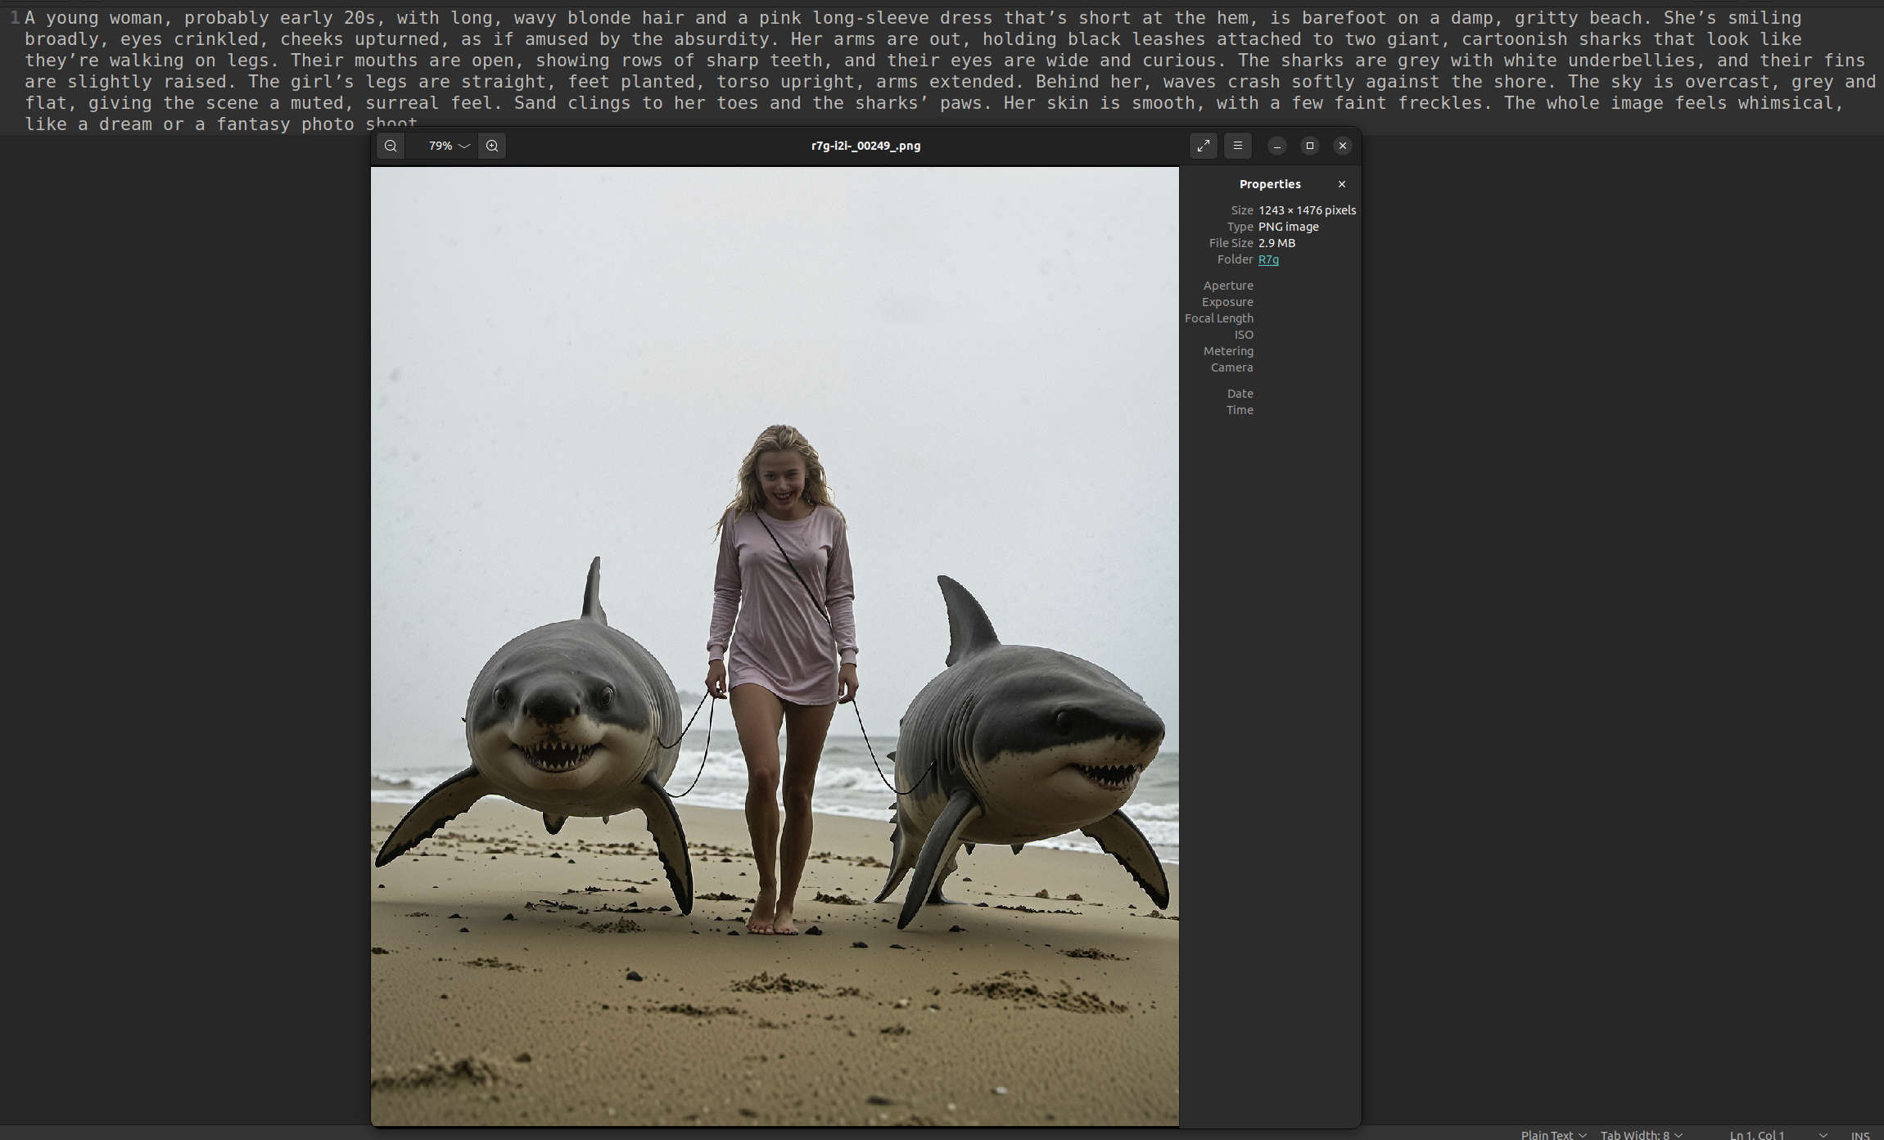
Task: Open the Tab Width: 8 dropdown
Action: pyautogui.click(x=1641, y=1134)
